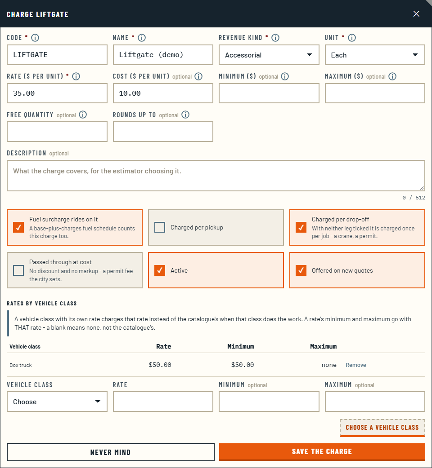Viewport: 432px width, 468px height.
Task: Click the Box truck vehicle class cell
Action: click(x=21, y=365)
